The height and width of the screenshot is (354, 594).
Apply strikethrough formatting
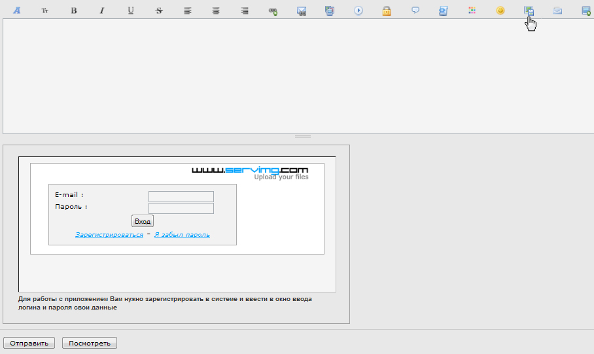(159, 11)
